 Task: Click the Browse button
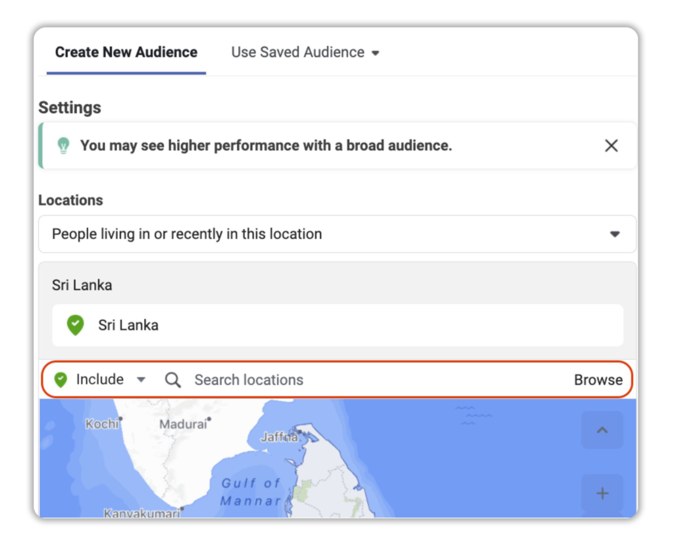598,380
